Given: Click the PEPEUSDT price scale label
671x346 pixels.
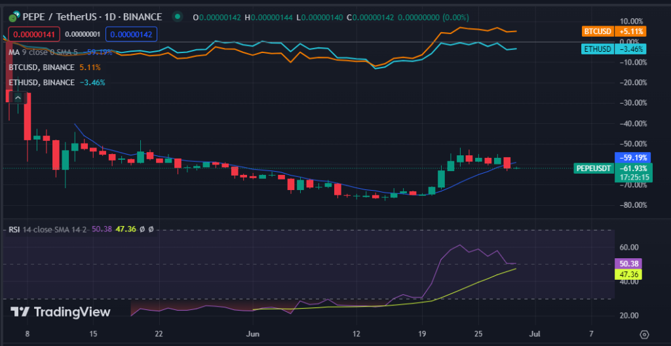Looking at the screenshot, I should click(592, 168).
